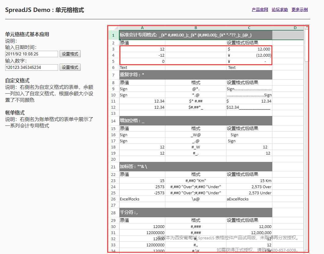Focus the number input 120123.345345234
Image resolution: width=324 pixels, height=254 pixels.
pyautogui.click(x=31, y=67)
